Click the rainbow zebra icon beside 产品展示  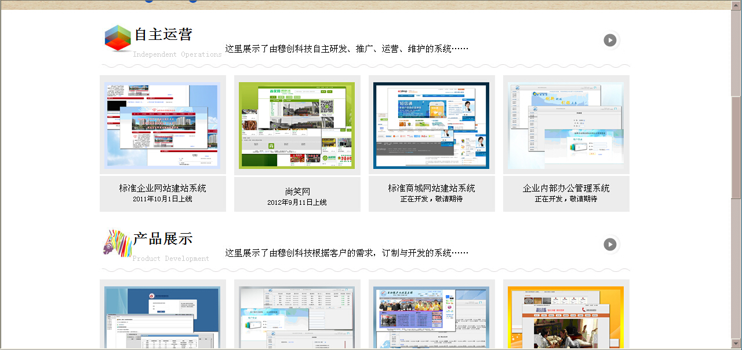coord(118,242)
